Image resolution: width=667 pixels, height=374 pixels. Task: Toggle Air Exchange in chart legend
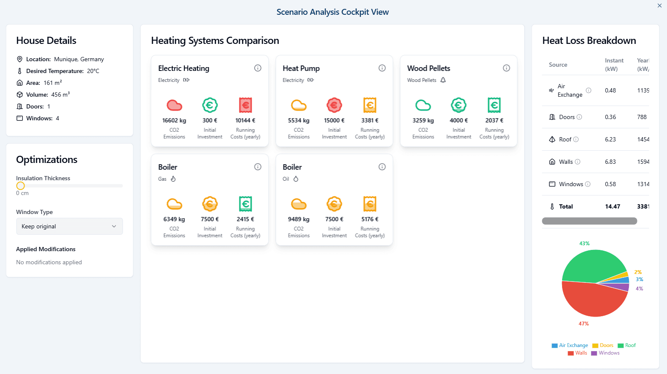(570, 345)
